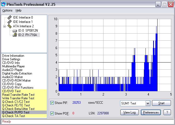Select Q-Check PI/PO Test

click(x=24, y=112)
